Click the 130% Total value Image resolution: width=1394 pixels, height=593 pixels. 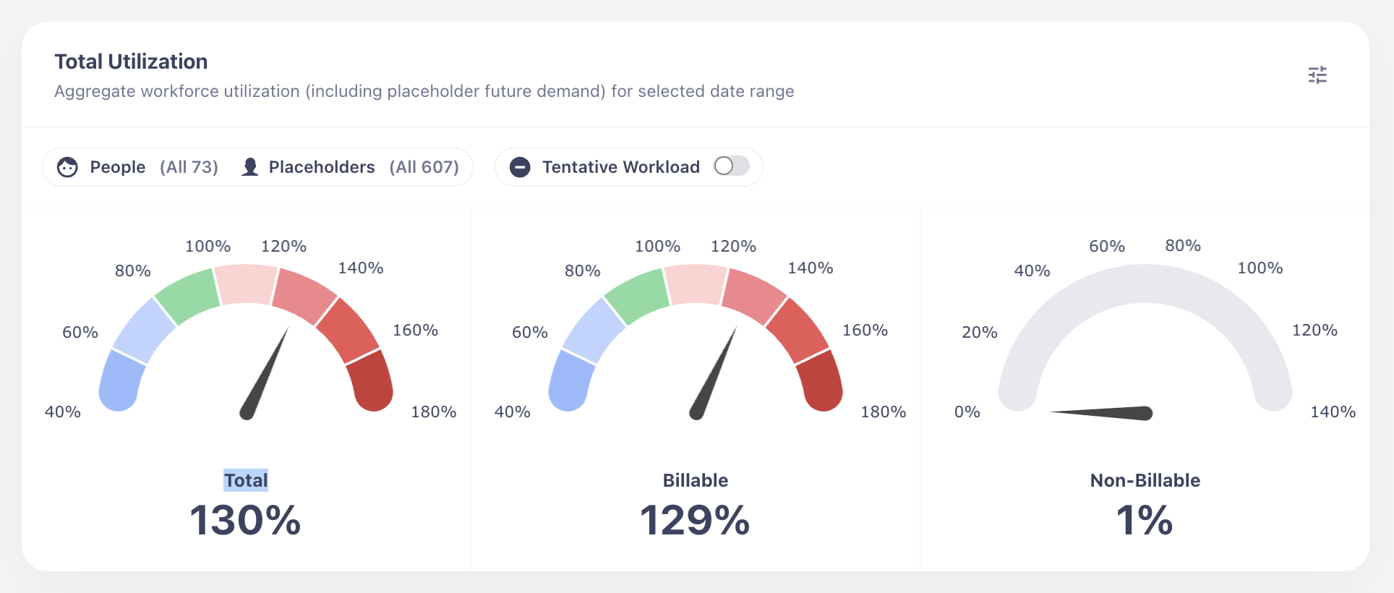point(245,521)
